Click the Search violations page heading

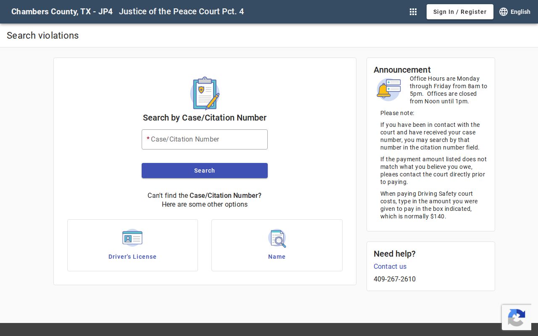(x=43, y=35)
